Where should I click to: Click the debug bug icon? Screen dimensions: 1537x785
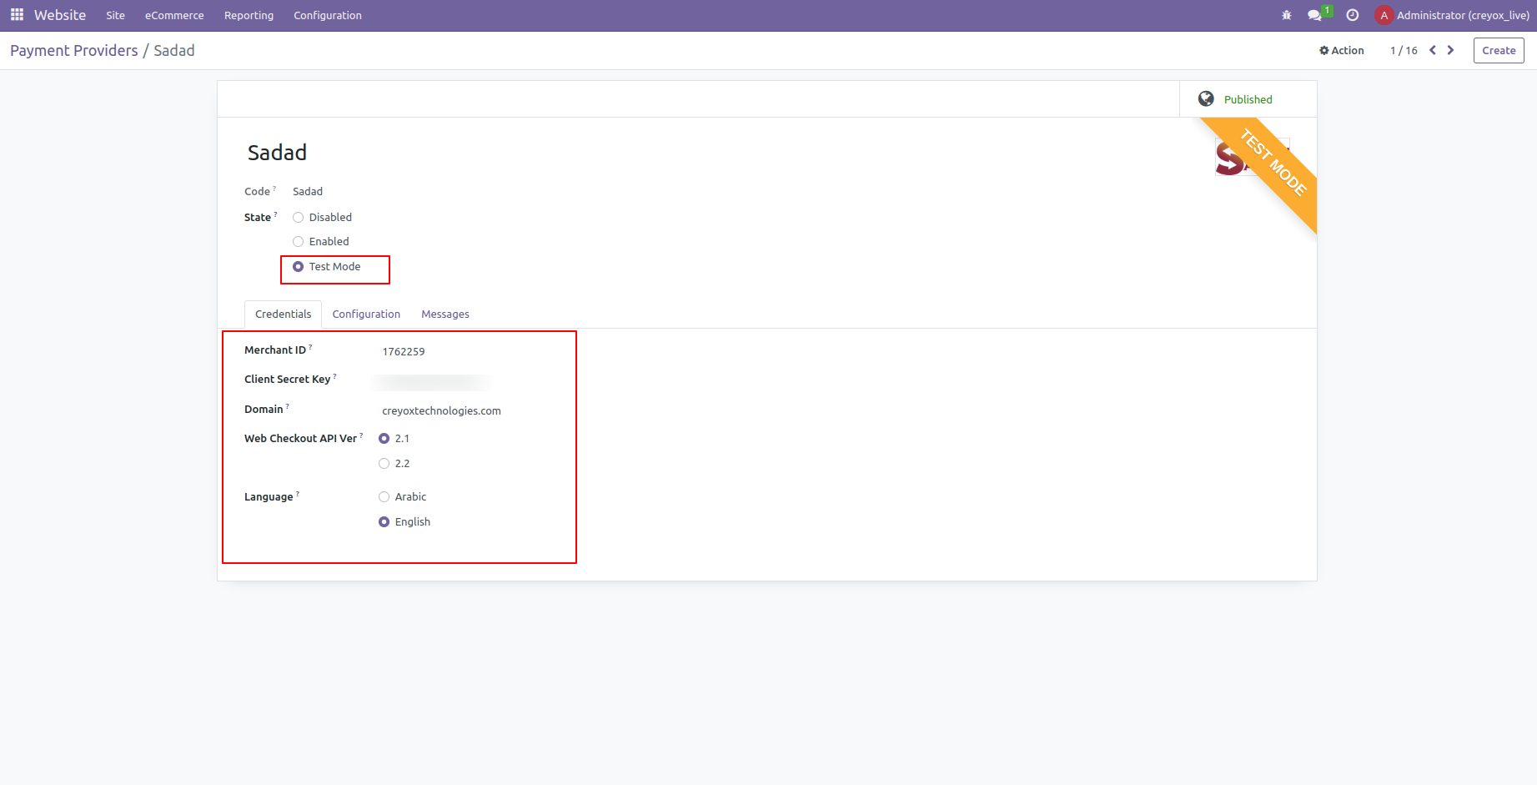tap(1287, 15)
